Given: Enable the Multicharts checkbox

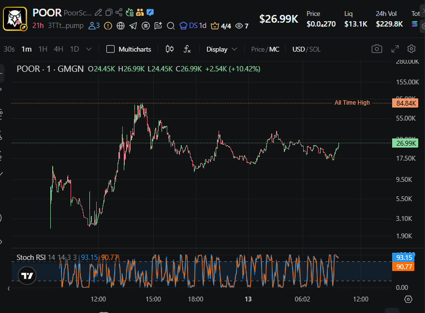Looking at the screenshot, I should point(110,49).
